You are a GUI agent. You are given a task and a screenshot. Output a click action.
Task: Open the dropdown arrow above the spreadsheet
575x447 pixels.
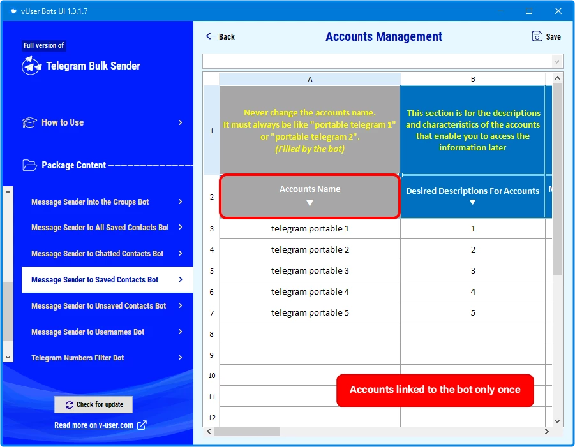(556, 62)
